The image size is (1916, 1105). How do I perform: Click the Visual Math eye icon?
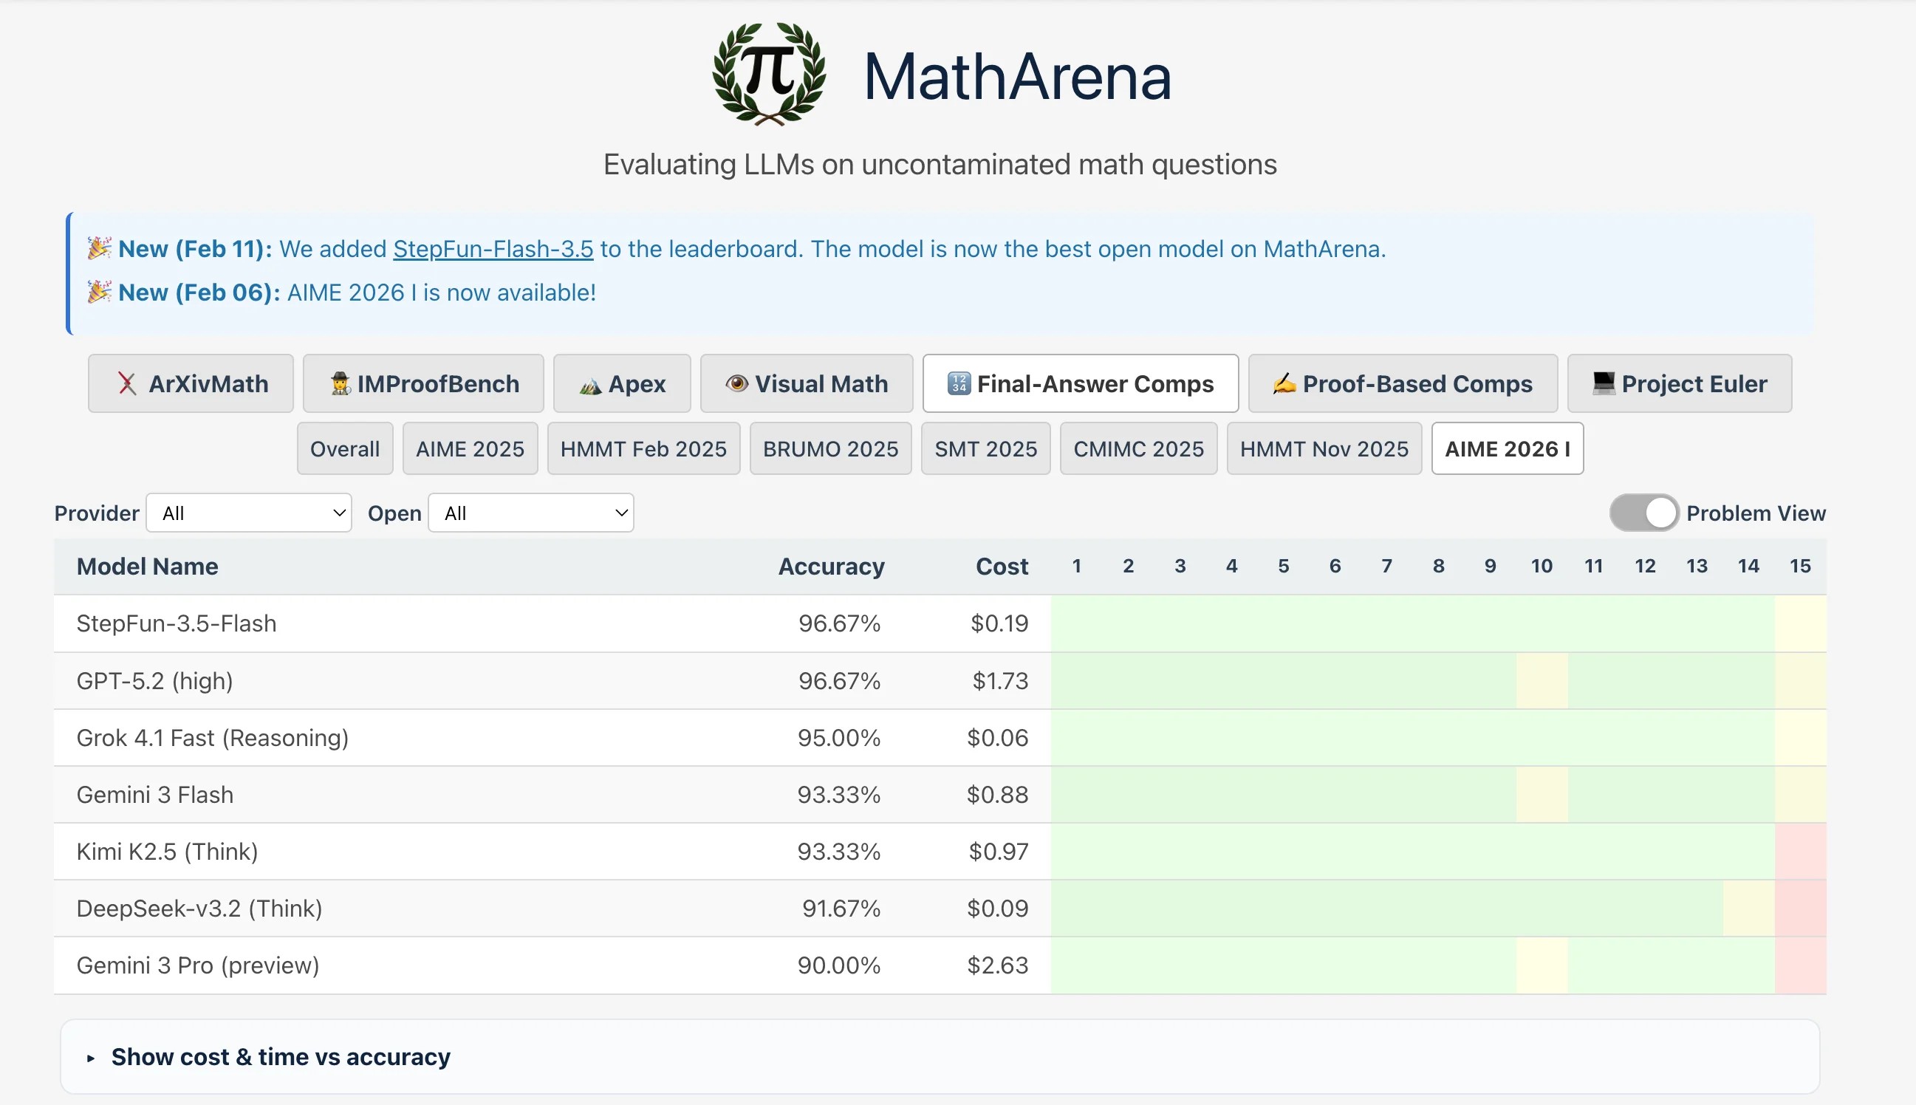(736, 384)
